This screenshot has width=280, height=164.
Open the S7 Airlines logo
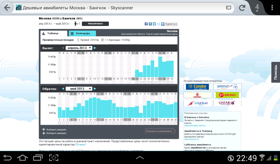point(227,95)
